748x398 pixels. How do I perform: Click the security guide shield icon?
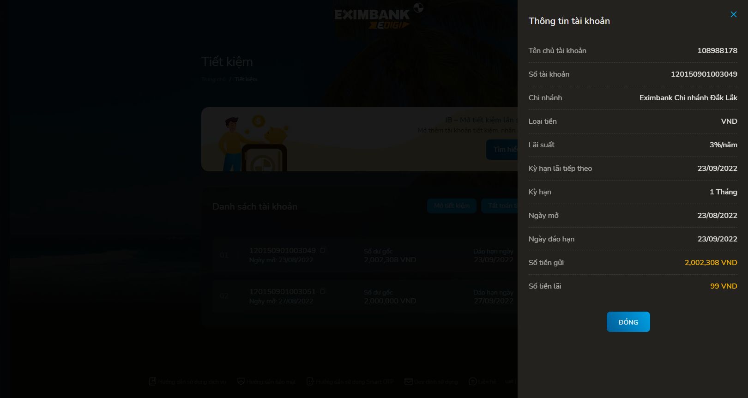(x=241, y=381)
